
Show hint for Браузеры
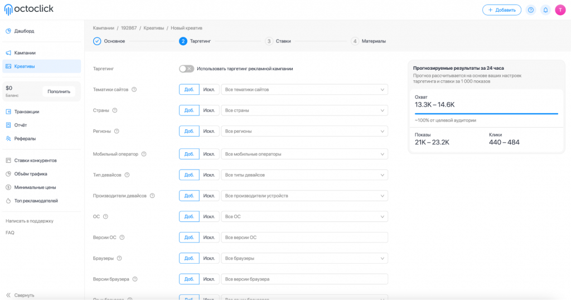coord(119,258)
